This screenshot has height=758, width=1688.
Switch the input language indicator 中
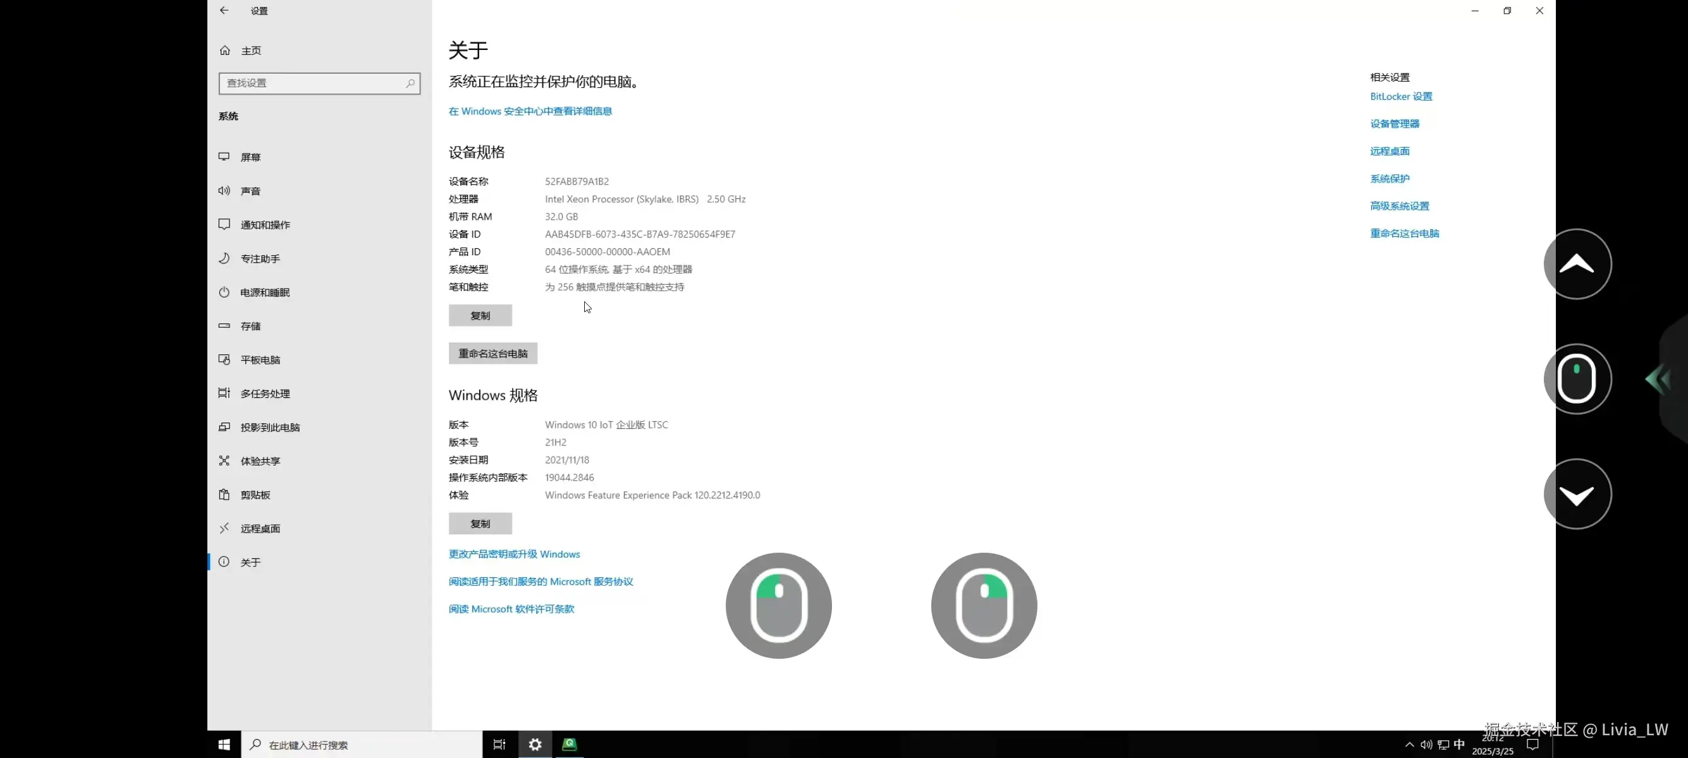[x=1459, y=744]
